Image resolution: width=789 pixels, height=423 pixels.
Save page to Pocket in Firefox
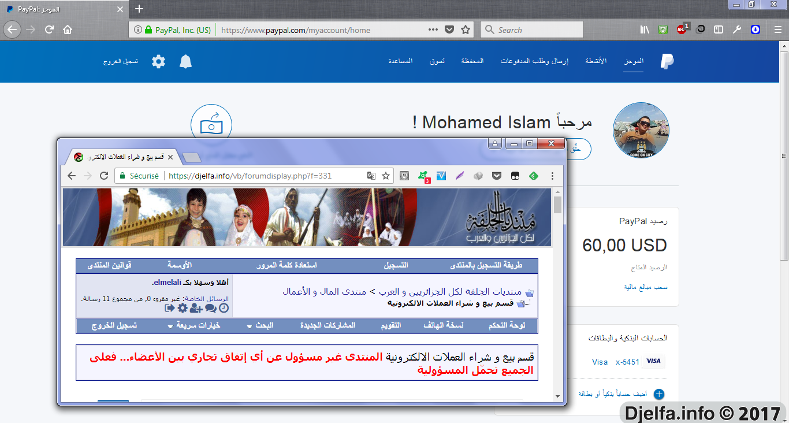449,30
